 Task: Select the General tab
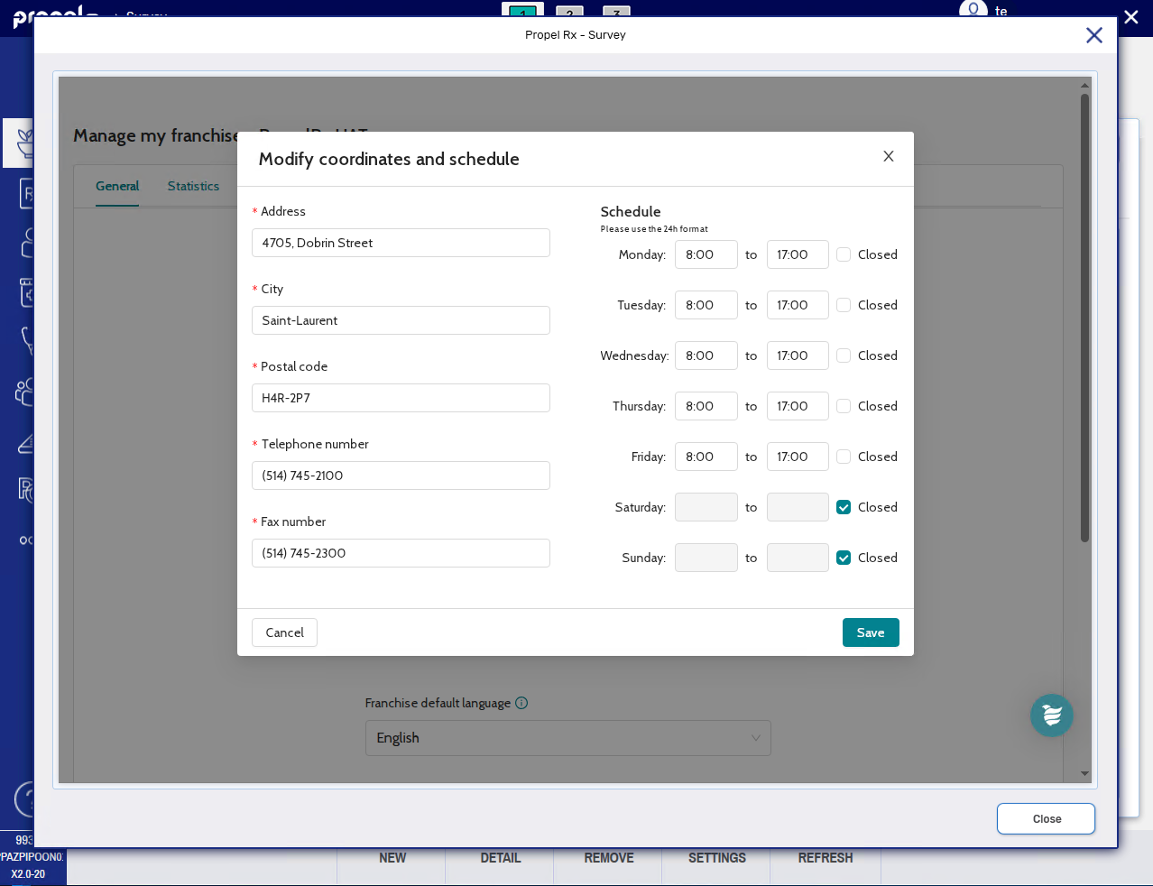point(117,186)
